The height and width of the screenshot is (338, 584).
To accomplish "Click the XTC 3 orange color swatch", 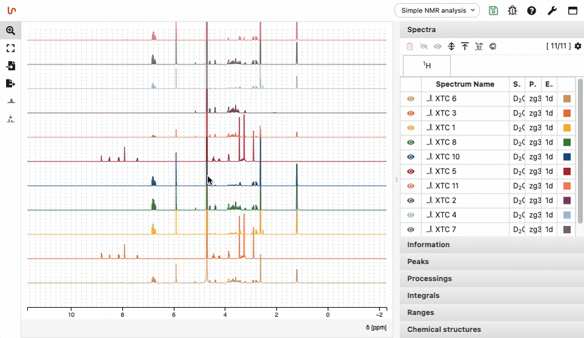I will click(x=567, y=113).
